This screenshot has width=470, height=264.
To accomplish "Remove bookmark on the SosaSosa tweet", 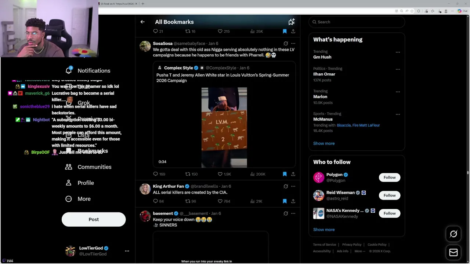I will coord(285,174).
